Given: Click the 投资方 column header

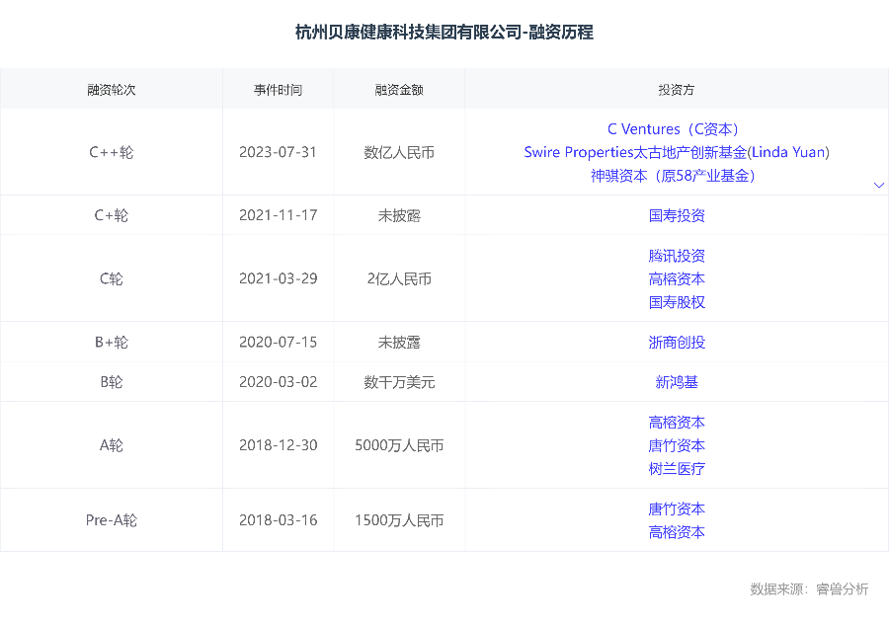Looking at the screenshot, I should tap(677, 90).
